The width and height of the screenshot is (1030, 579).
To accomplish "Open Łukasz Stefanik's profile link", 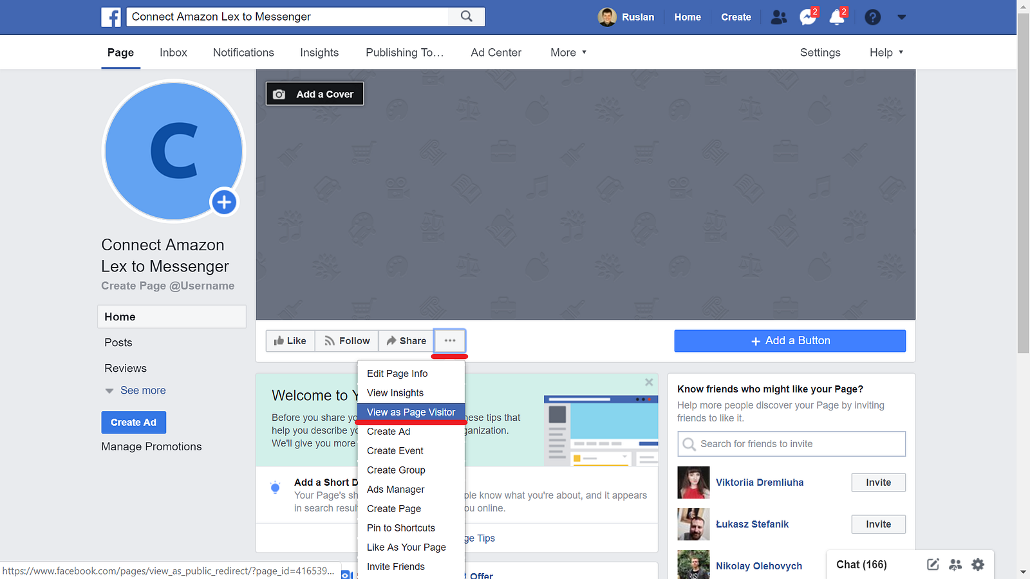I will point(752,524).
